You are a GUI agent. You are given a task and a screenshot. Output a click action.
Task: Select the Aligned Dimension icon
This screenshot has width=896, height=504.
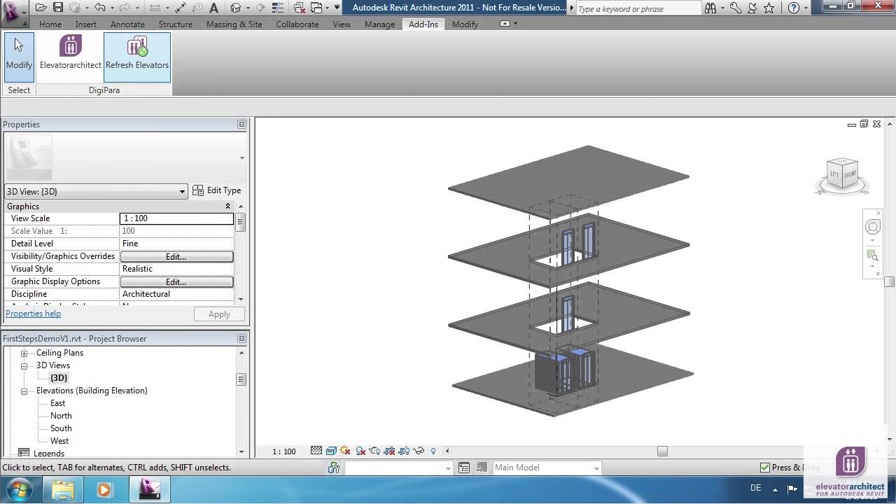click(x=180, y=8)
